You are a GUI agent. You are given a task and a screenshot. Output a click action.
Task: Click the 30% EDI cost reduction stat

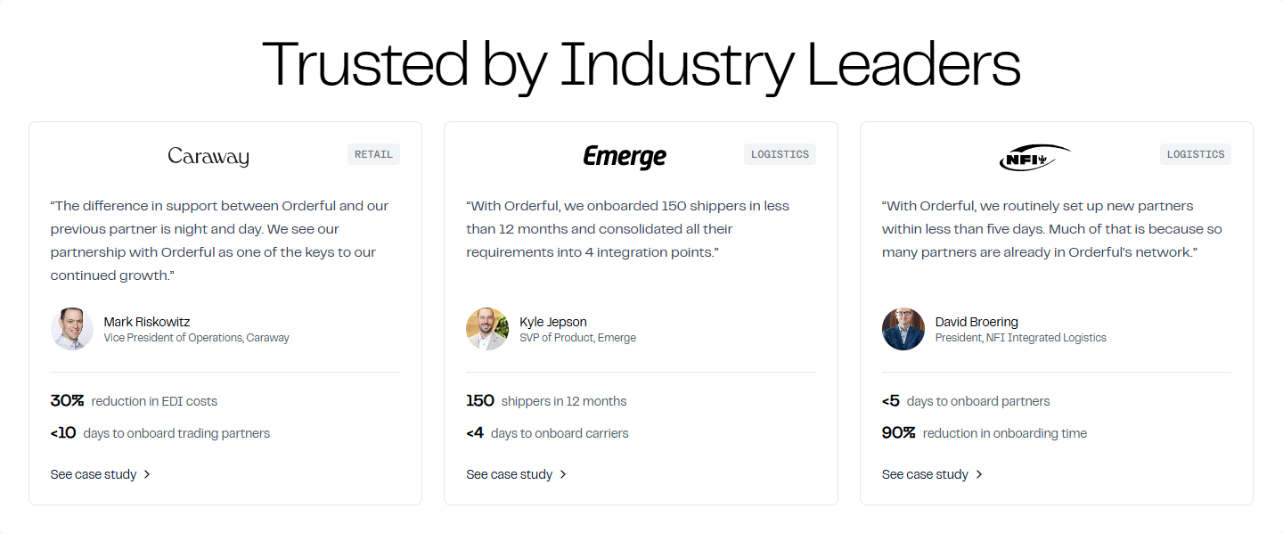(134, 400)
